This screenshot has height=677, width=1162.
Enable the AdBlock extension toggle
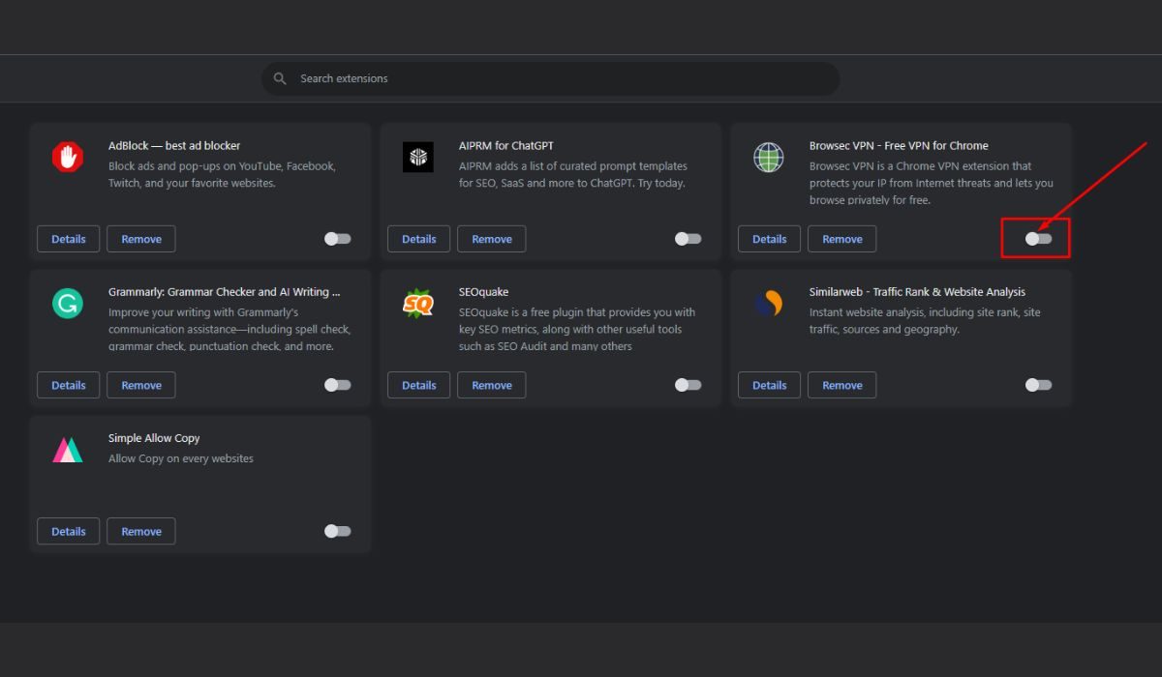pyautogui.click(x=338, y=239)
